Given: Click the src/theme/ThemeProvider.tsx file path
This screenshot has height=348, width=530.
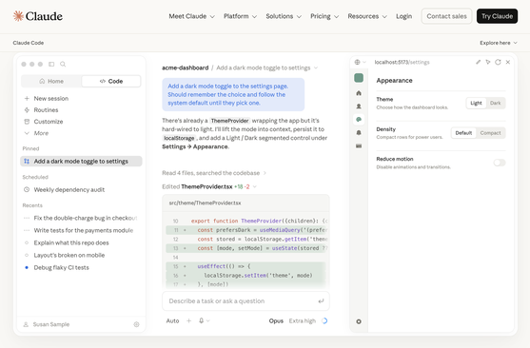Looking at the screenshot, I should (205, 203).
